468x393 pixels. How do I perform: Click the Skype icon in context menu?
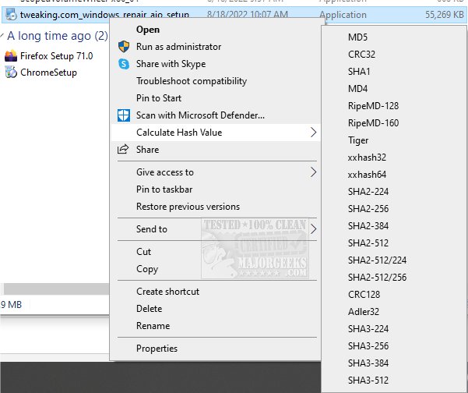click(x=124, y=64)
